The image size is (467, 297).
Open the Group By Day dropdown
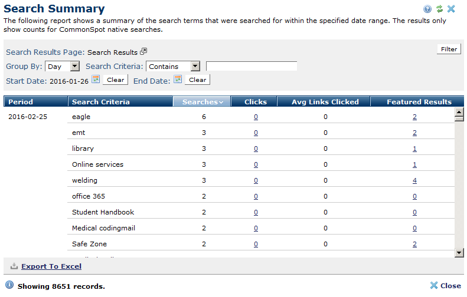pos(62,66)
